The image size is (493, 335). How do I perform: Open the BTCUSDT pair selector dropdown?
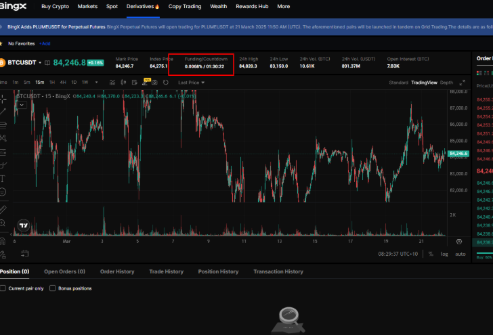tap(24, 62)
